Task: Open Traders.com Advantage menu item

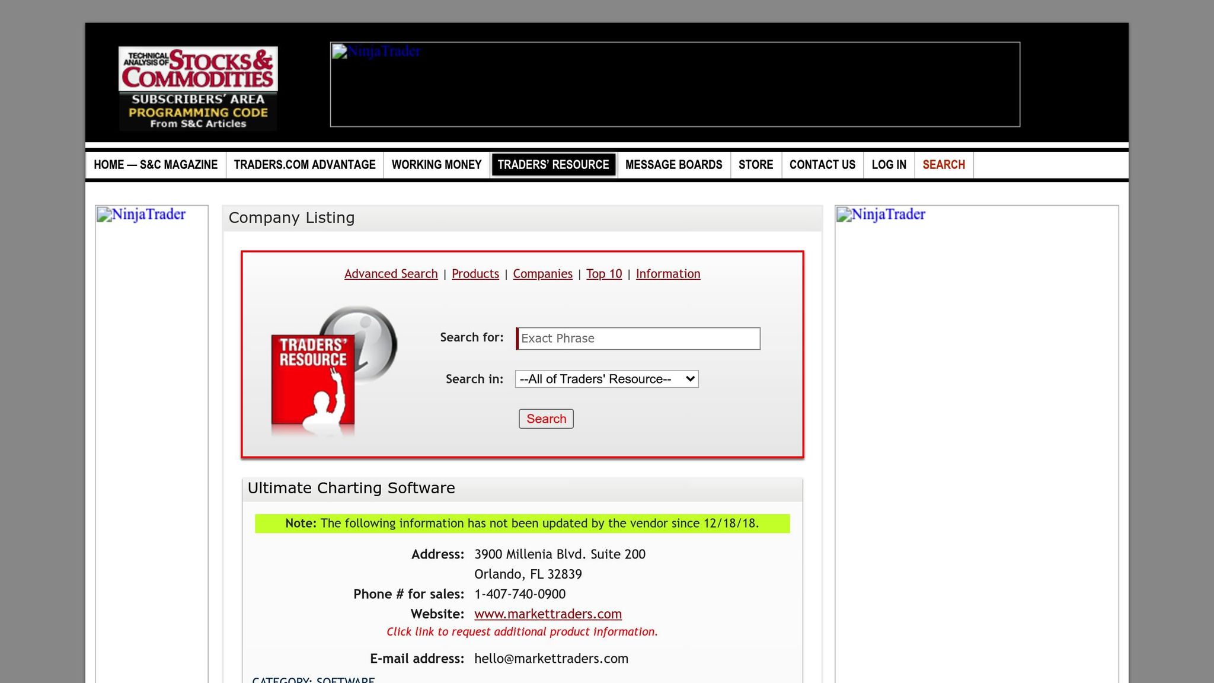Action: point(305,165)
